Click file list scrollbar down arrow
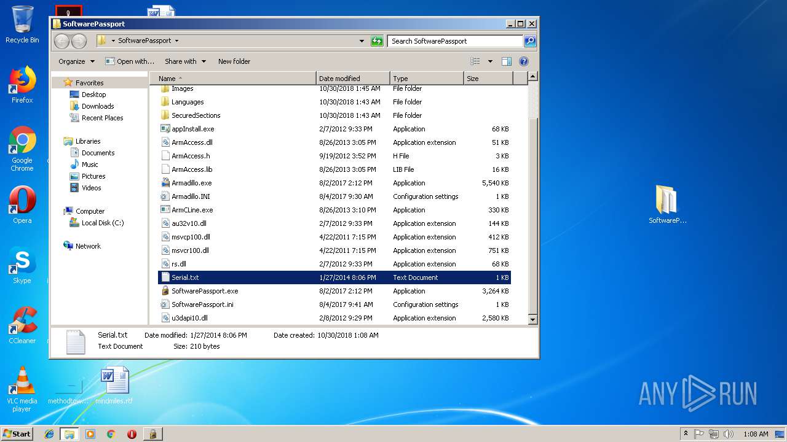The image size is (787, 442). (532, 320)
